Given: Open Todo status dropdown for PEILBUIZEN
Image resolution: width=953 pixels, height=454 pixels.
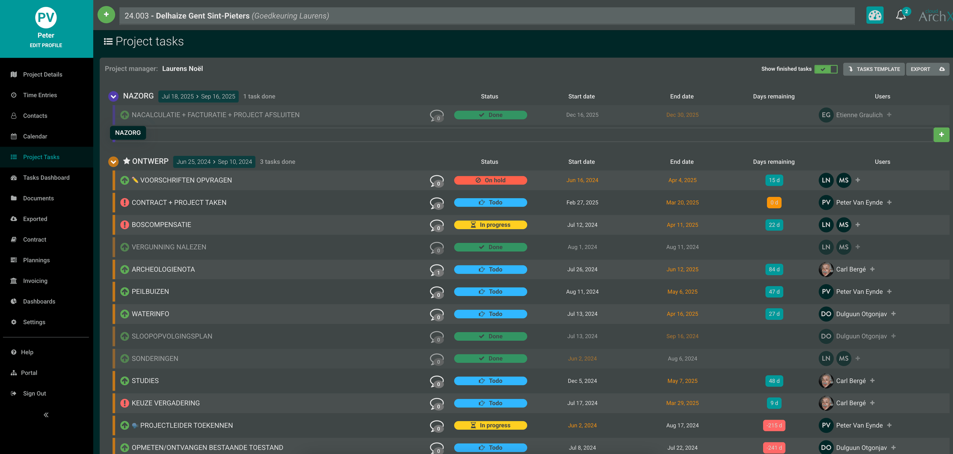Looking at the screenshot, I should pyautogui.click(x=490, y=292).
